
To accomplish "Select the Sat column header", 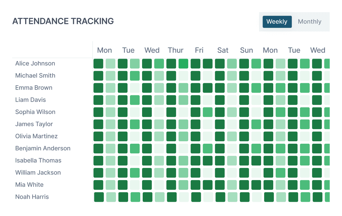I will tap(223, 50).
